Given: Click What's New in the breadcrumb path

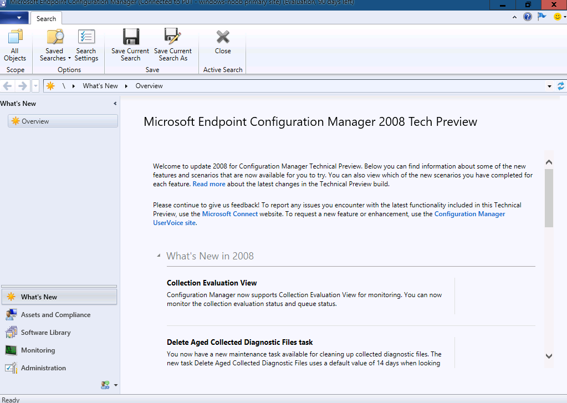Looking at the screenshot, I should click(x=100, y=86).
